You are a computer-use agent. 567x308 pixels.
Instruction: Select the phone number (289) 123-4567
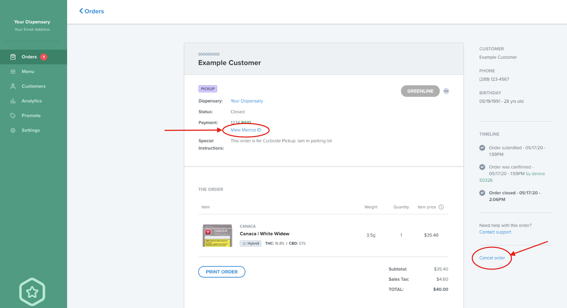[x=494, y=79]
